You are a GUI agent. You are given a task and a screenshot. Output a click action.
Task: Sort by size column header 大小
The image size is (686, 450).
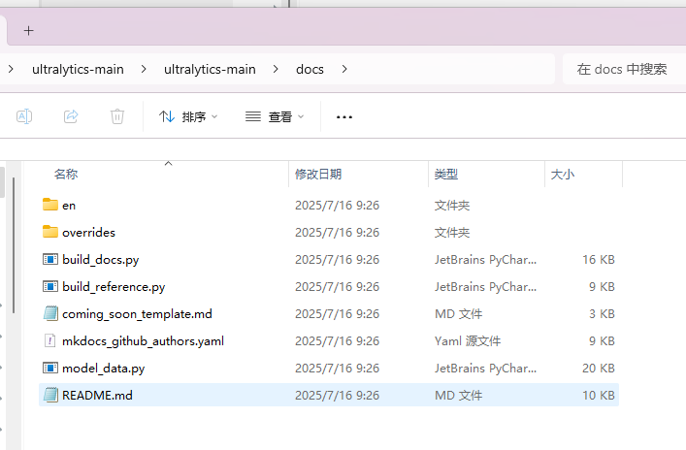point(562,174)
